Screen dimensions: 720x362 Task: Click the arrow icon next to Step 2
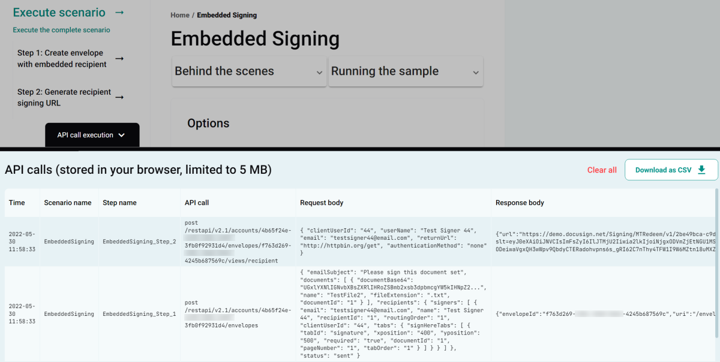121,97
